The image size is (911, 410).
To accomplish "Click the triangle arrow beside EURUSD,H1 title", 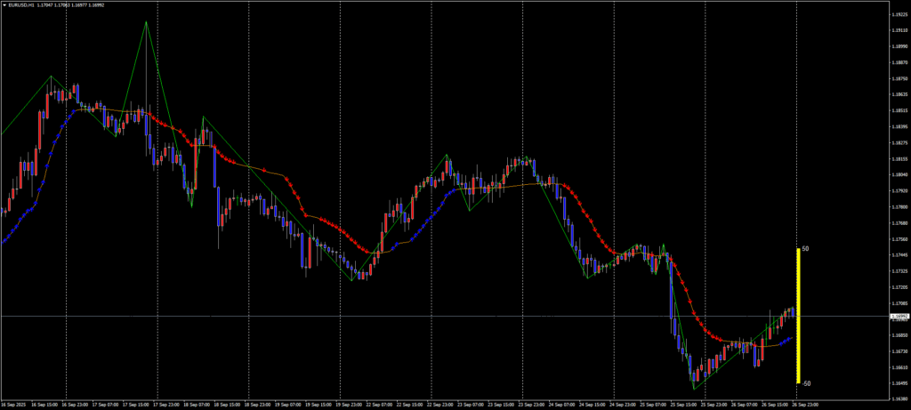I will [x=4, y=4].
